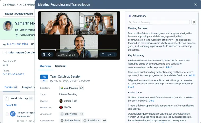Click the Join Meeting button
Screen dimensions: 201x123
(69, 88)
